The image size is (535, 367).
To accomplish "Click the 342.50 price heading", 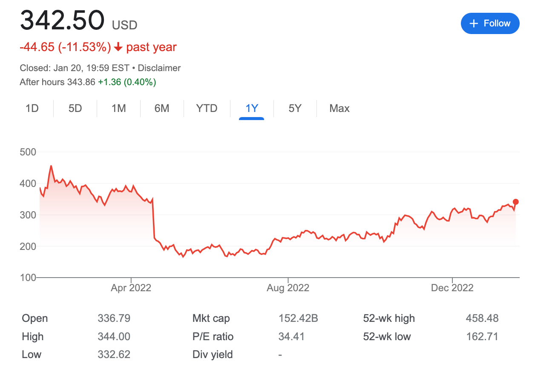I will tap(62, 20).
